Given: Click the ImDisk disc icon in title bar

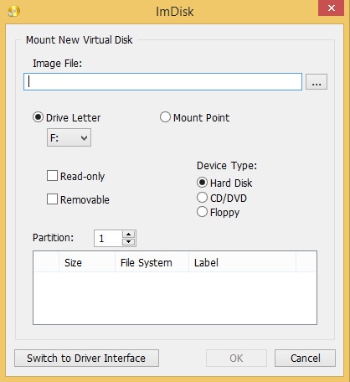Looking at the screenshot, I should [13, 11].
